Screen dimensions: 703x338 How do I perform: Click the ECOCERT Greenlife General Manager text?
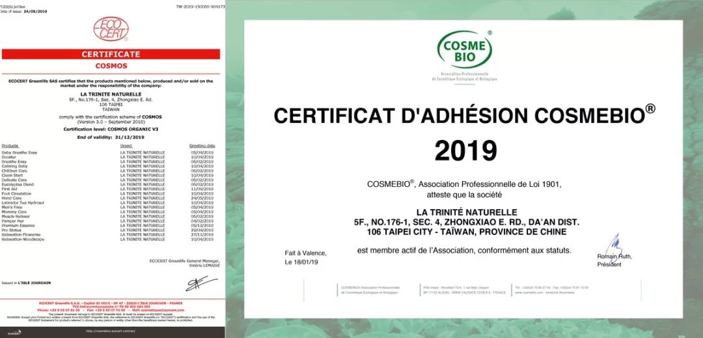pyautogui.click(x=185, y=261)
